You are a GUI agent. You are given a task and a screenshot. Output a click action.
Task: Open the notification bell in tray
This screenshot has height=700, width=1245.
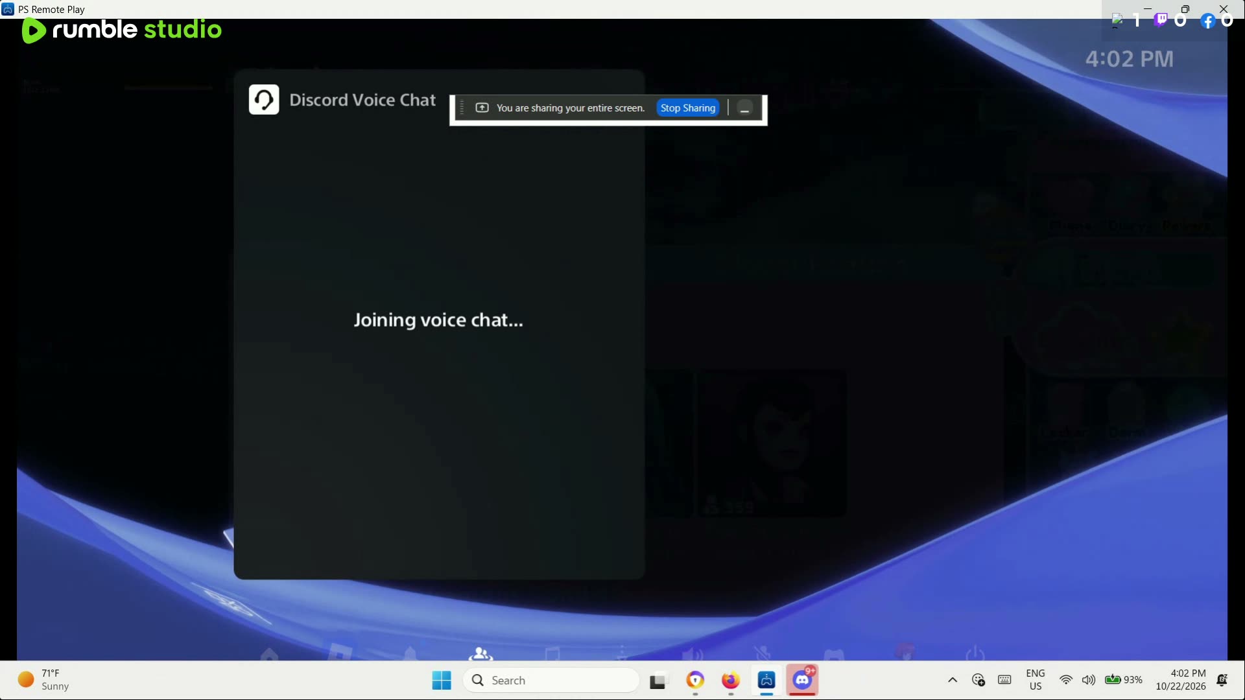click(1222, 680)
